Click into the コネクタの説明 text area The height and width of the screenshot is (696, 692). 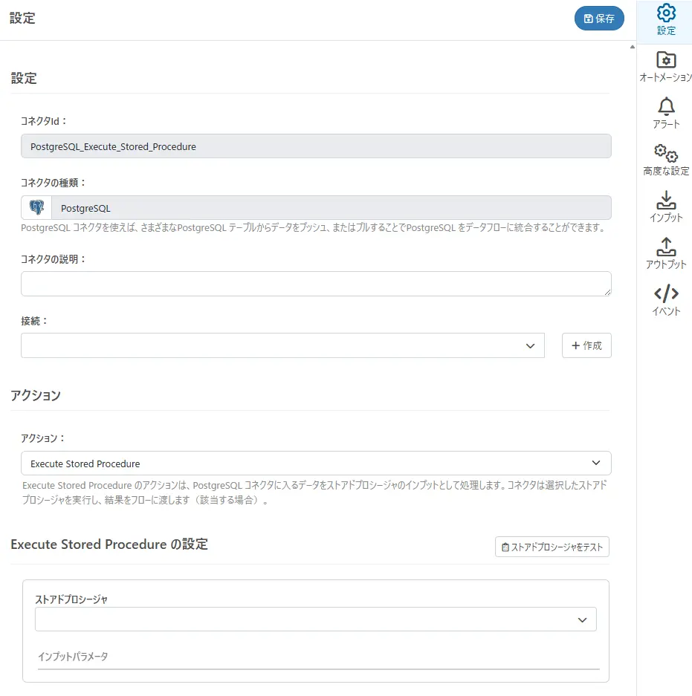click(x=316, y=284)
